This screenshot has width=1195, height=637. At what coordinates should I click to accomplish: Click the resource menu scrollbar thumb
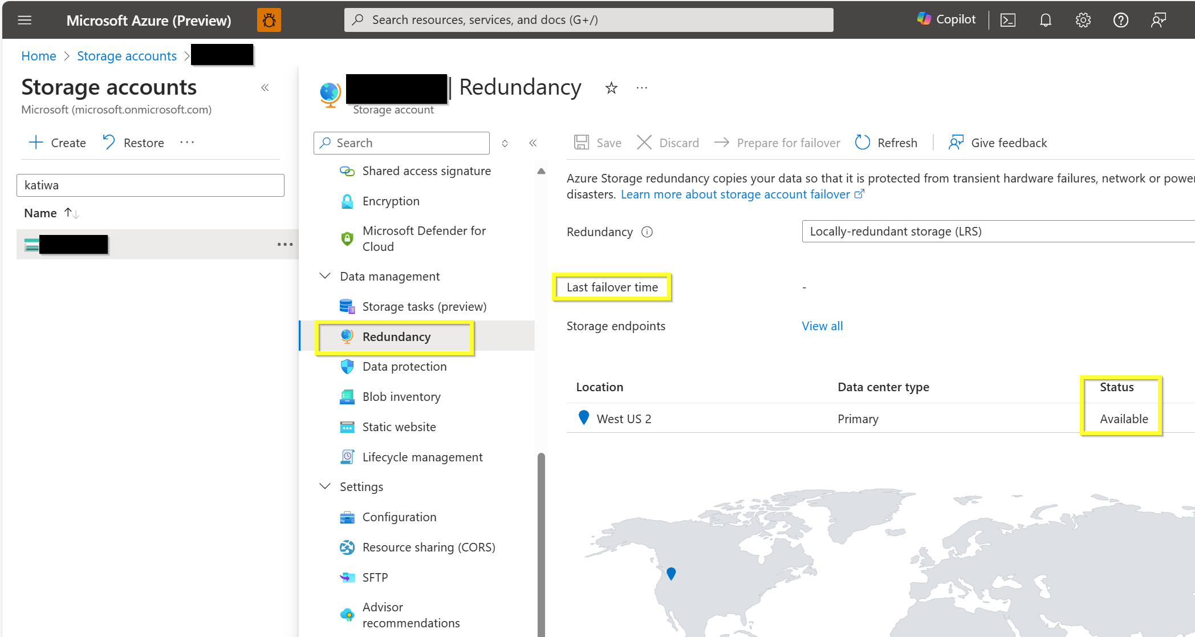click(541, 545)
